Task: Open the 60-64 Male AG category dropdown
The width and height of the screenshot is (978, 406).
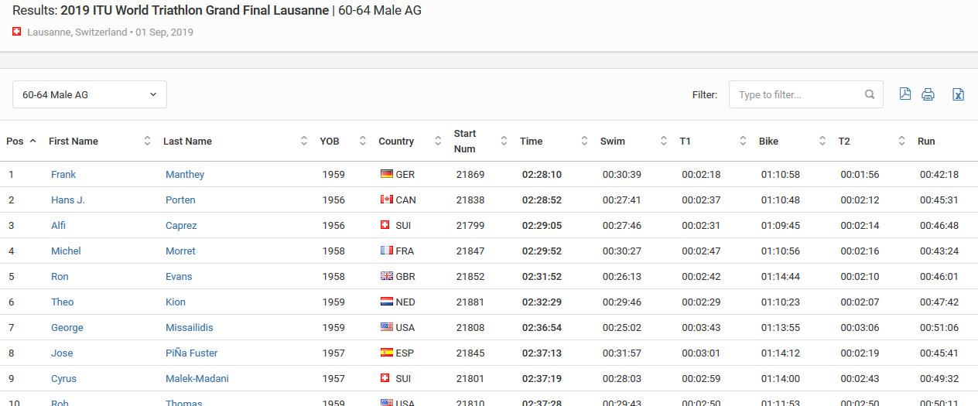Action: pos(90,94)
